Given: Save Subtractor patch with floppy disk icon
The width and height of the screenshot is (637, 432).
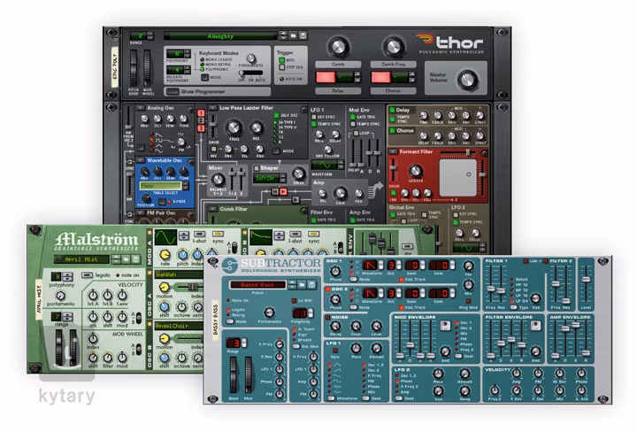Looking at the screenshot, I should tap(312, 283).
